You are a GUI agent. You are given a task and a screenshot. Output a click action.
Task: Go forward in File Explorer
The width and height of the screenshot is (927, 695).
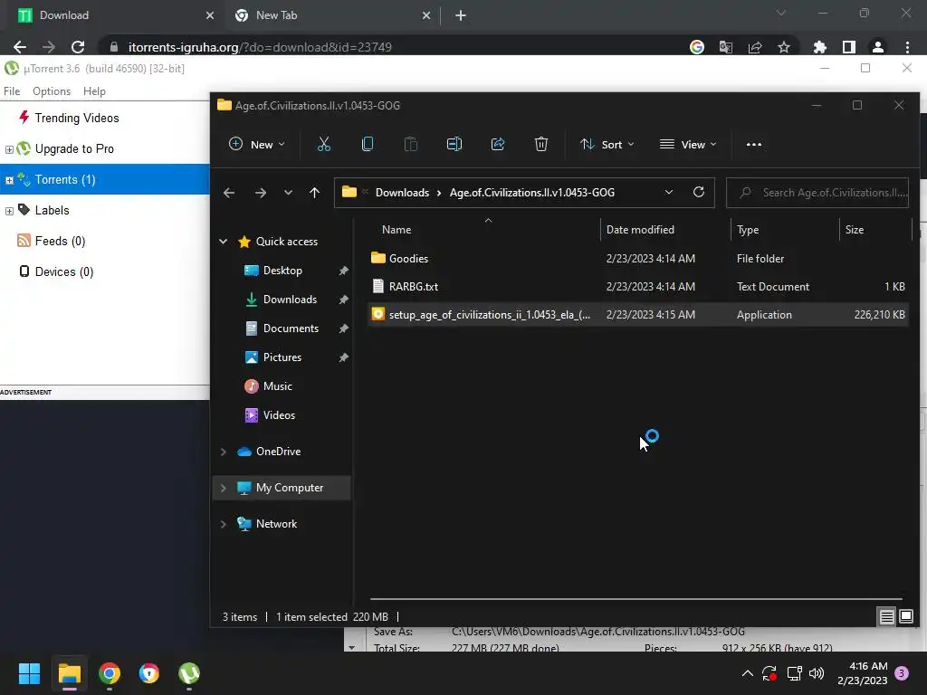click(260, 193)
